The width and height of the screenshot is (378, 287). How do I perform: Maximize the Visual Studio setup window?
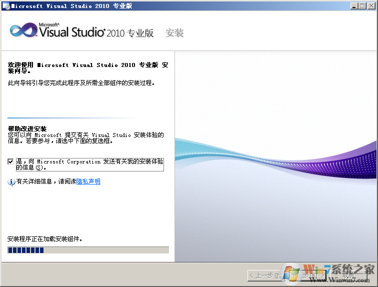(362, 6)
